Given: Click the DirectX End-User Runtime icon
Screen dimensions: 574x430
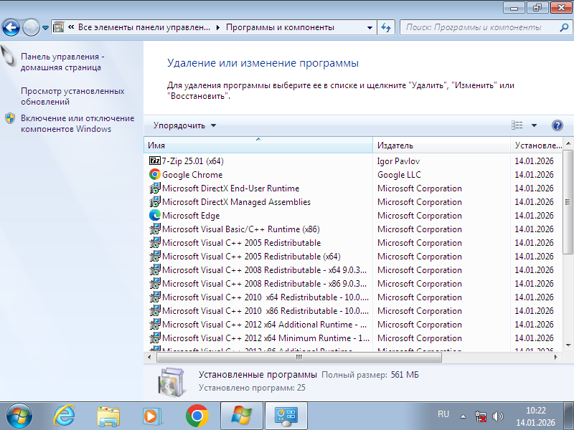Looking at the screenshot, I should (x=155, y=188).
